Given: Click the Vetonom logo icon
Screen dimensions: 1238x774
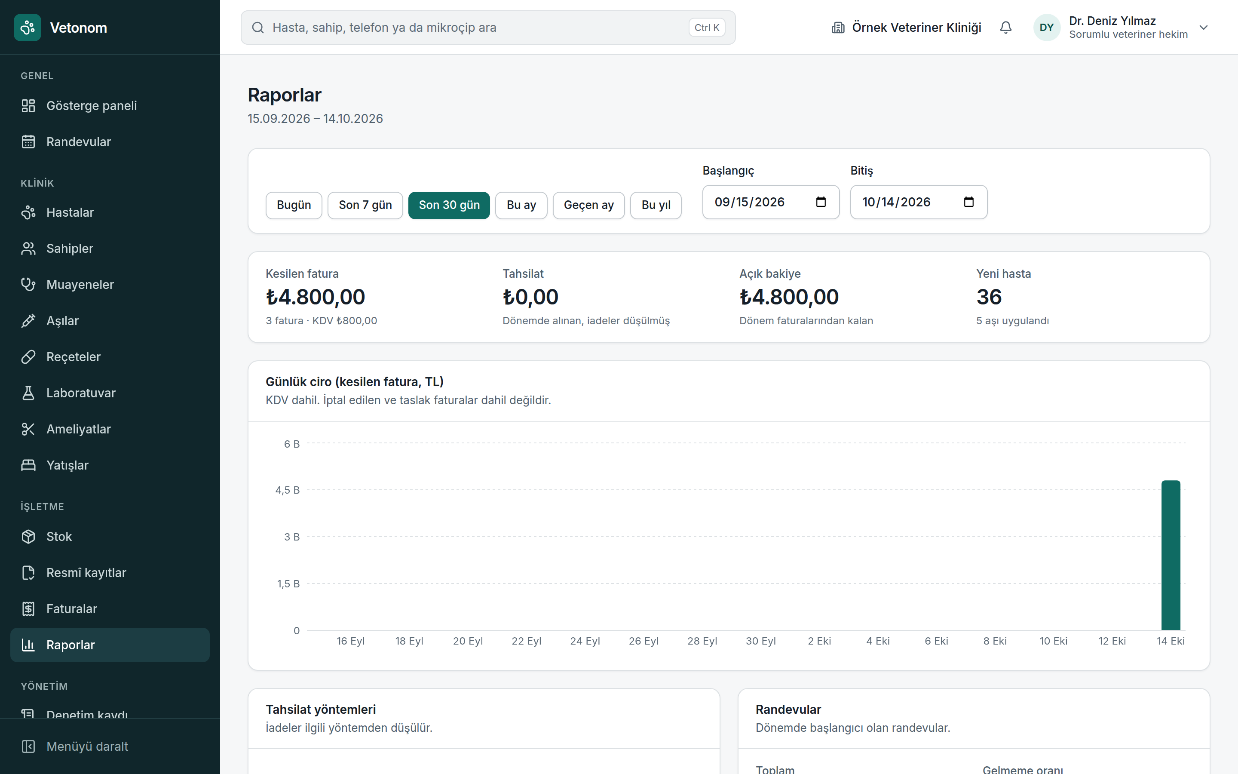Looking at the screenshot, I should [x=28, y=28].
